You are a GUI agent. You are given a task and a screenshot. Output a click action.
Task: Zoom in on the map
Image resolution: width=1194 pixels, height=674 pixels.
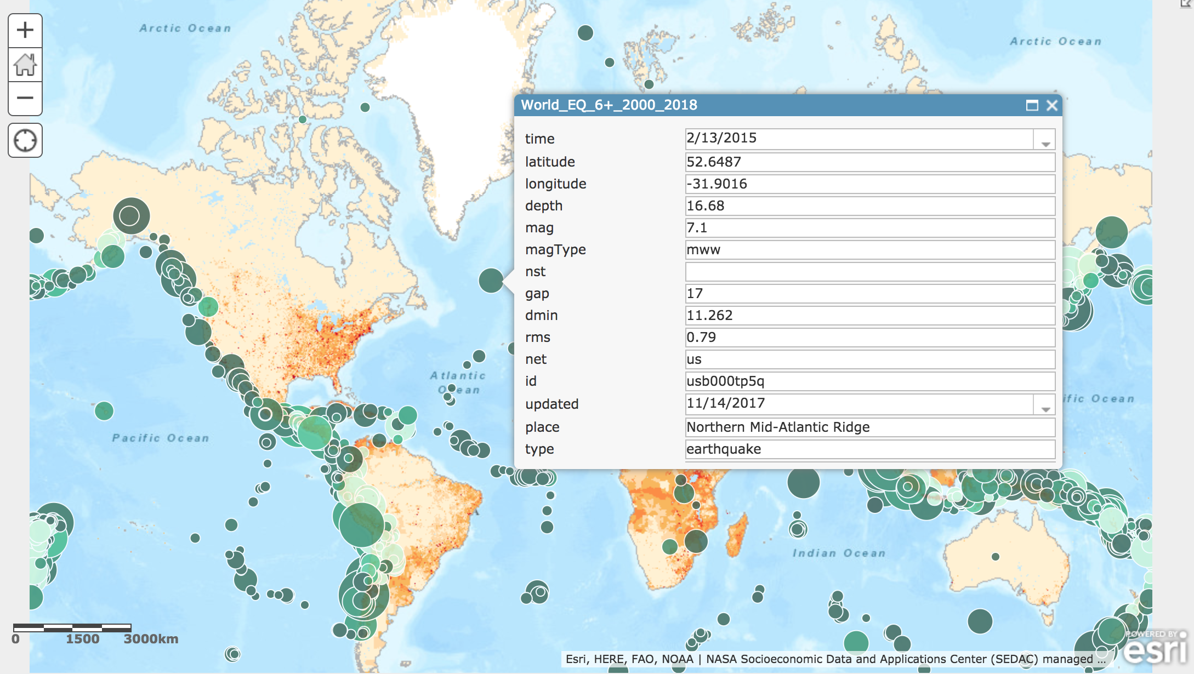(x=25, y=30)
